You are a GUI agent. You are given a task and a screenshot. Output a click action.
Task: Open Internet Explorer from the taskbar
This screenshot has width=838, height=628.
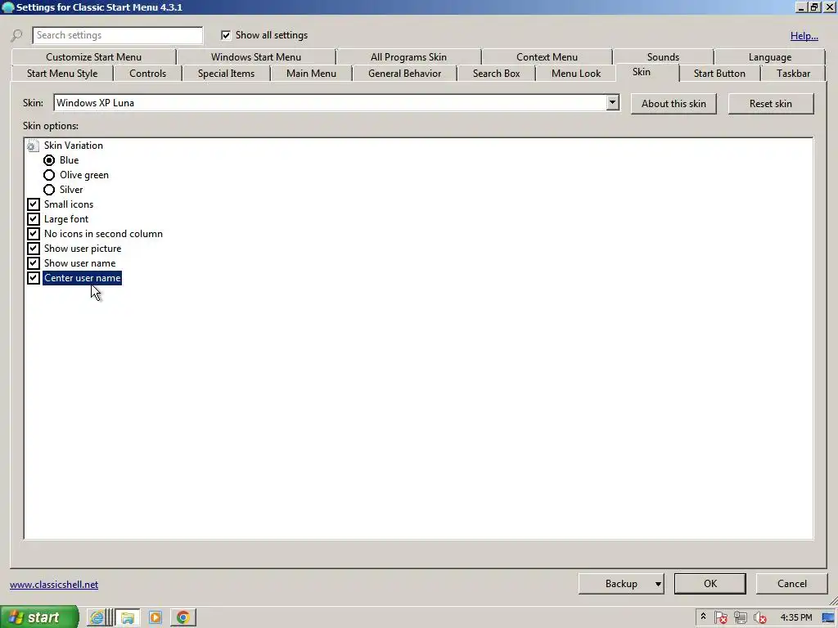click(97, 617)
